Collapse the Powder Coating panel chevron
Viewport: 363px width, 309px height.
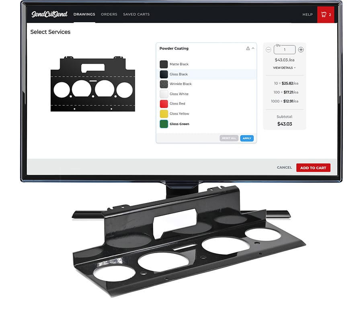click(253, 49)
